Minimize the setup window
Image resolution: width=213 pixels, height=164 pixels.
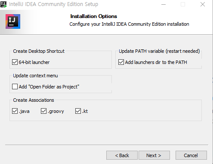(x=164, y=4)
